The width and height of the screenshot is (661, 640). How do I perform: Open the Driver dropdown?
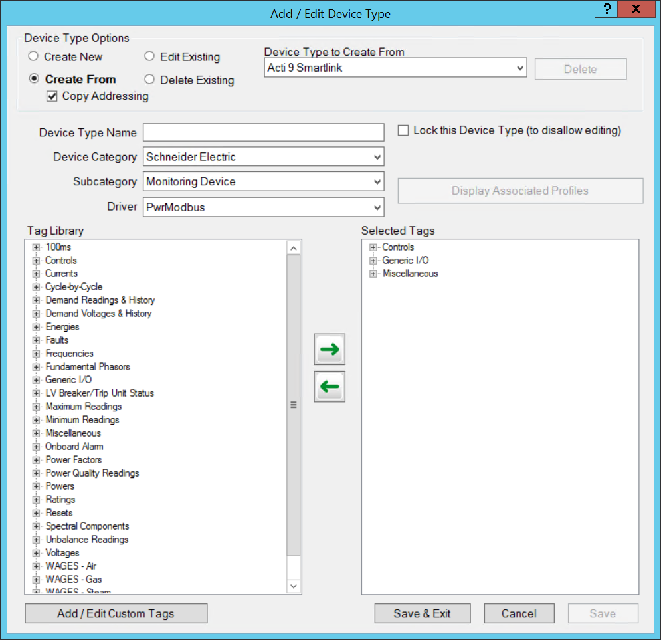[376, 207]
